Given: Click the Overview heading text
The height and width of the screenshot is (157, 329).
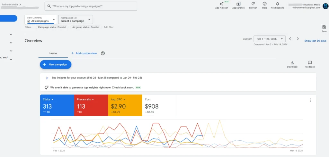Looking at the screenshot, I should 33,41.
